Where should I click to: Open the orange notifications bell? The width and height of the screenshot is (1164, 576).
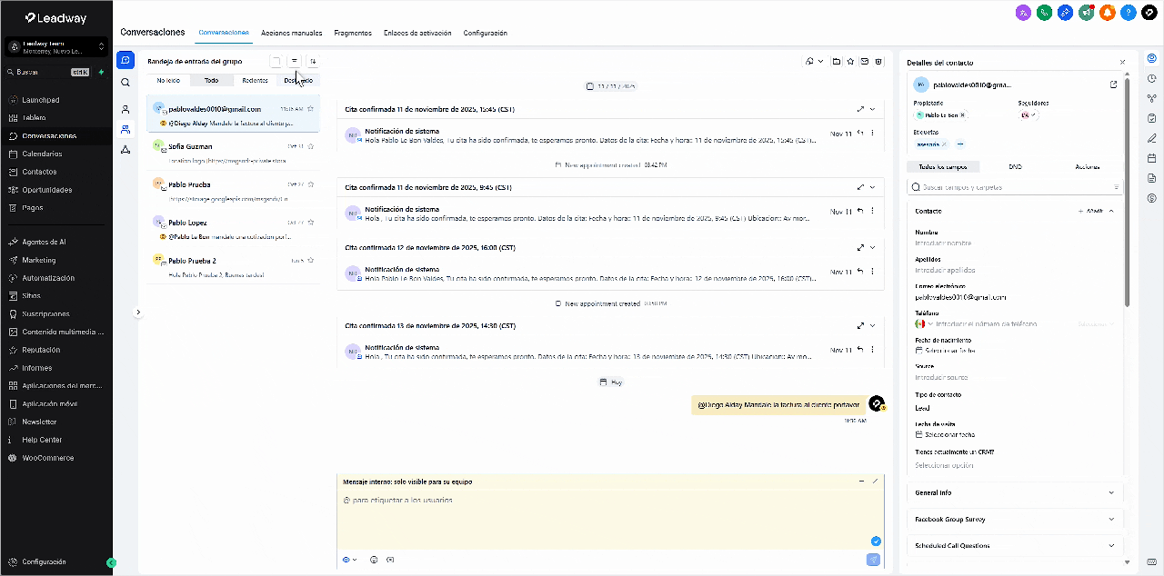(1107, 13)
